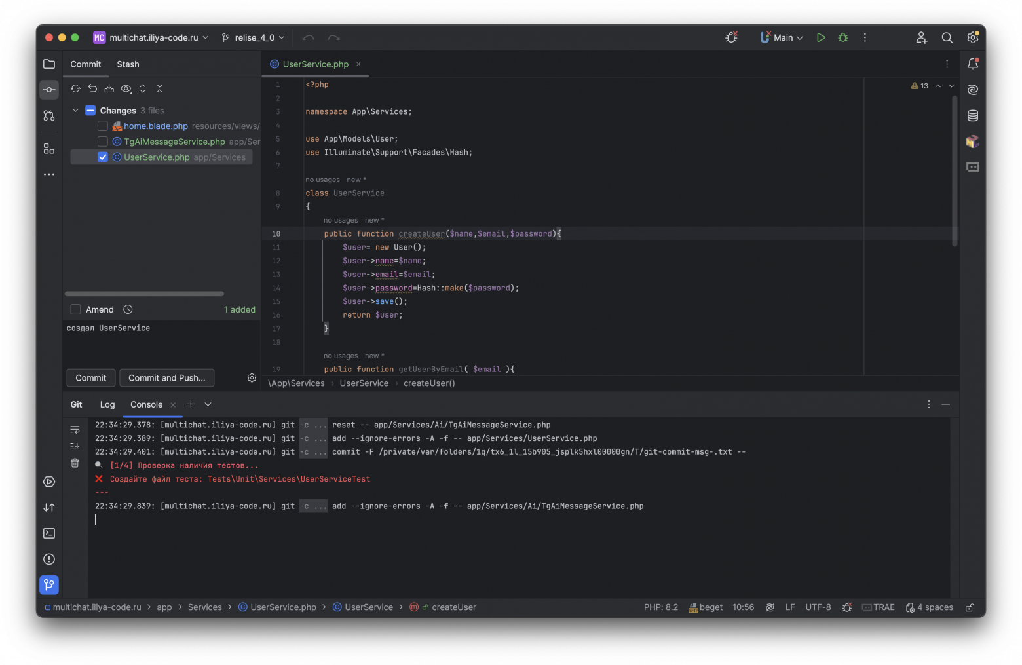The image size is (1022, 665).
Task: Open the relise_4_0 branch dropdown
Action: click(254, 38)
